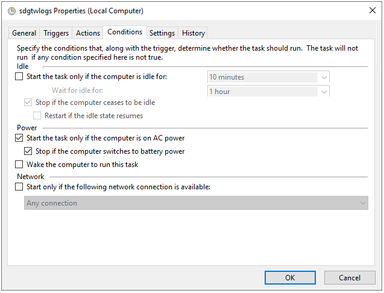Toggle stop if computer ceases to be idle
The image size is (384, 293).
tap(28, 102)
